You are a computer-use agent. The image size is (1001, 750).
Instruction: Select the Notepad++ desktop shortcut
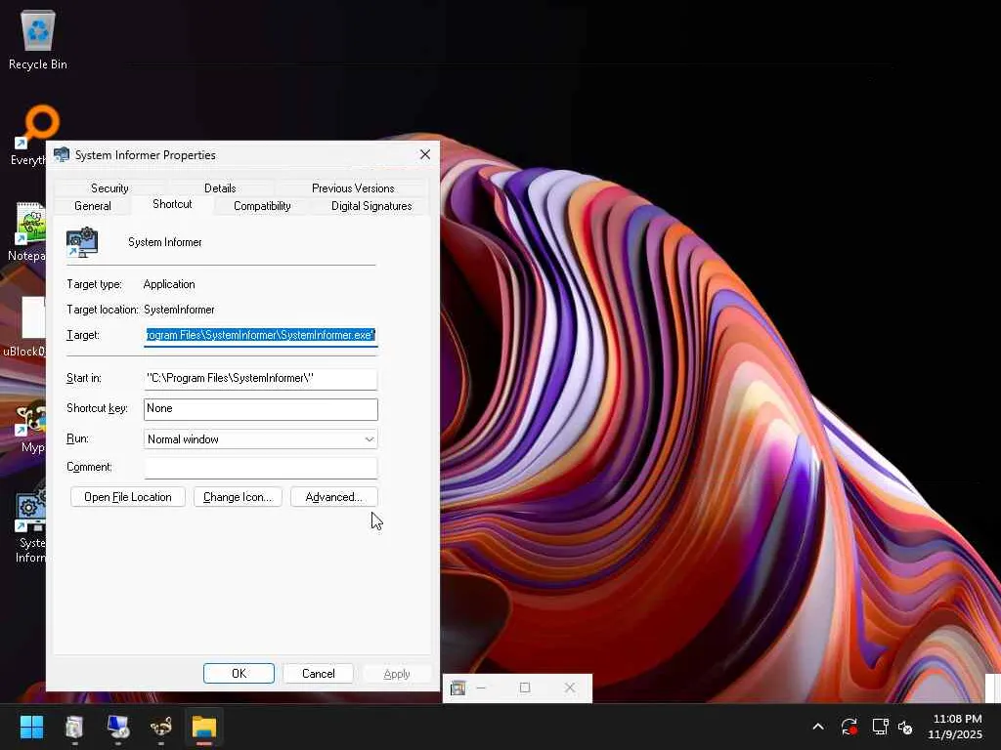click(x=25, y=231)
